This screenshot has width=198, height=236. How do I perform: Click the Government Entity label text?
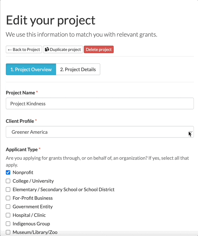32,207
